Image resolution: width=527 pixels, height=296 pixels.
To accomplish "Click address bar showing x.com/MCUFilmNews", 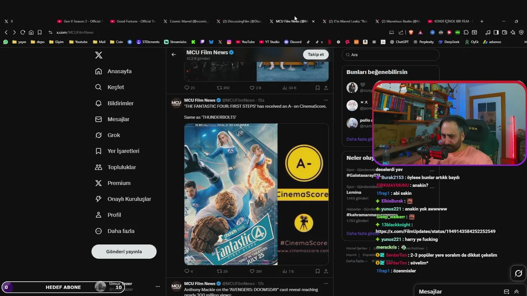I will (75, 32).
